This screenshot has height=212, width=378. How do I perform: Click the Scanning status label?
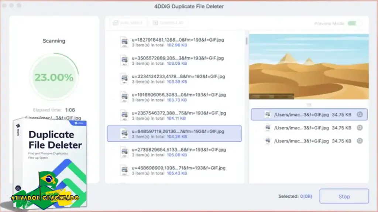click(x=54, y=41)
